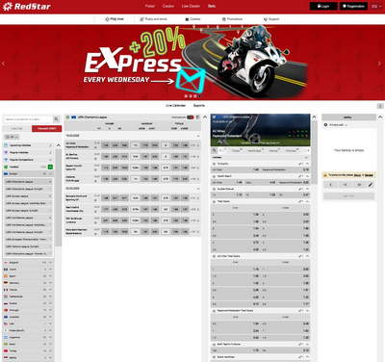Open the Support link

[271, 19]
